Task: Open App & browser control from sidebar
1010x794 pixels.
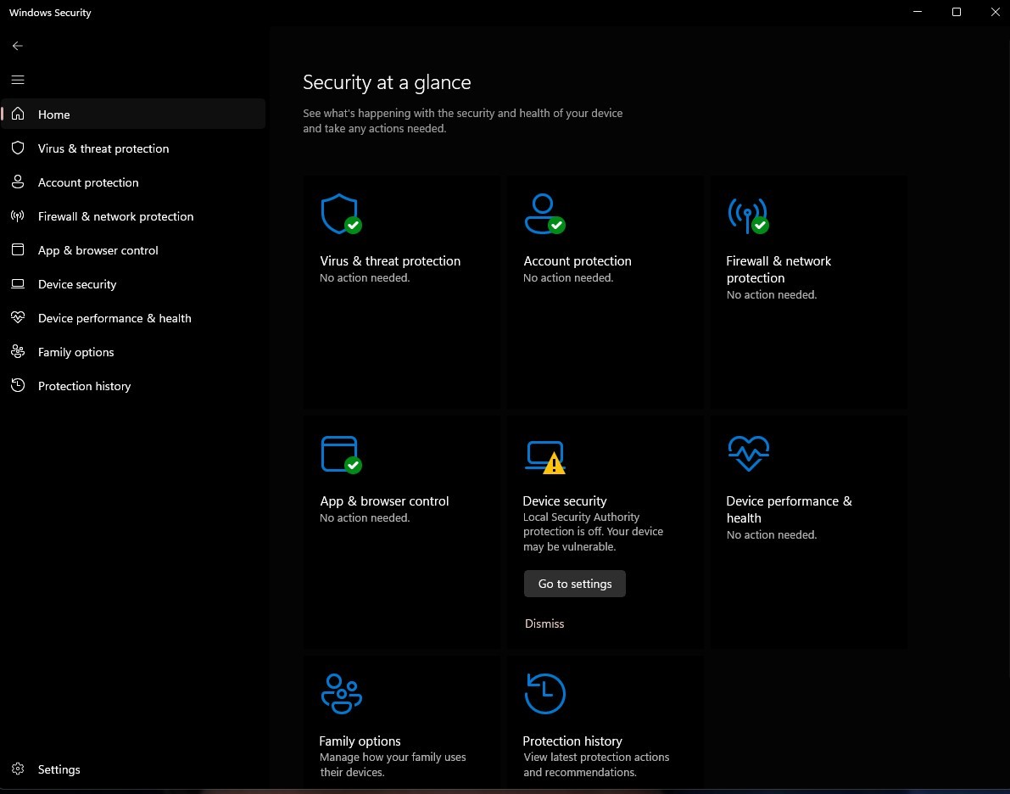Action: [x=133, y=250]
